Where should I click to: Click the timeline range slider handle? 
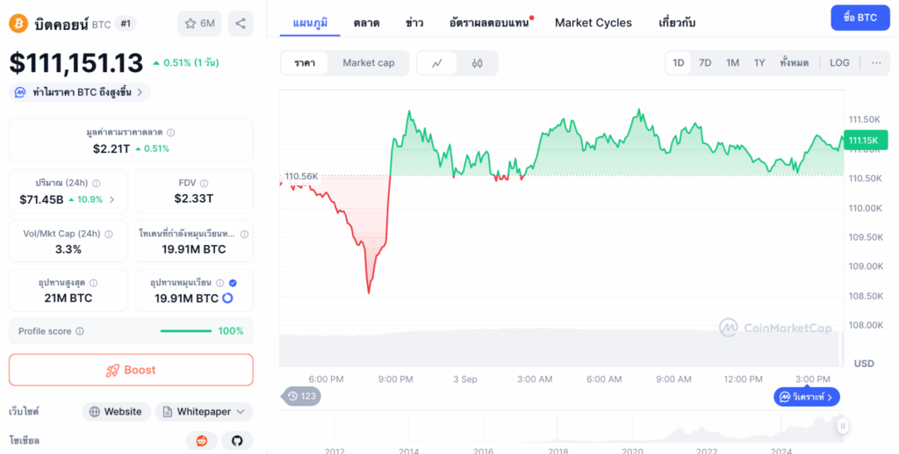tap(843, 426)
